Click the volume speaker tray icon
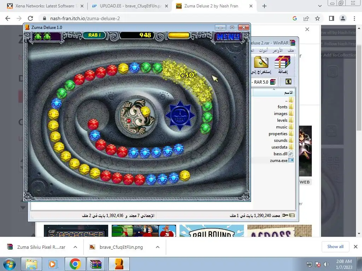This screenshot has width=362, height=271. (326, 264)
